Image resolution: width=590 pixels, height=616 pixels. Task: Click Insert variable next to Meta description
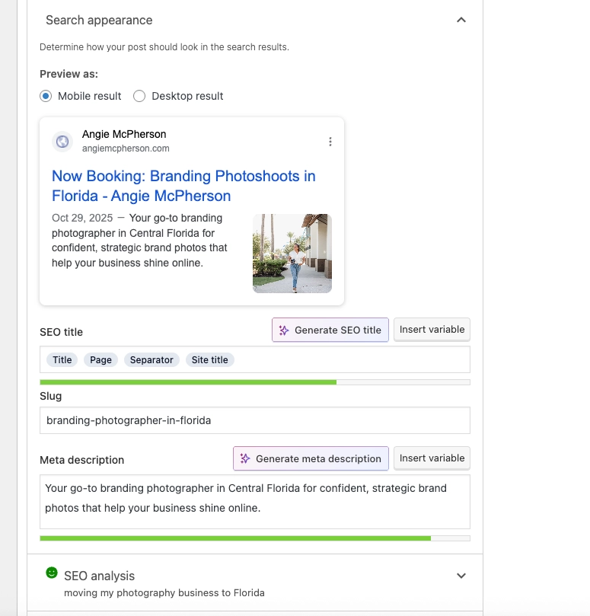click(x=432, y=458)
